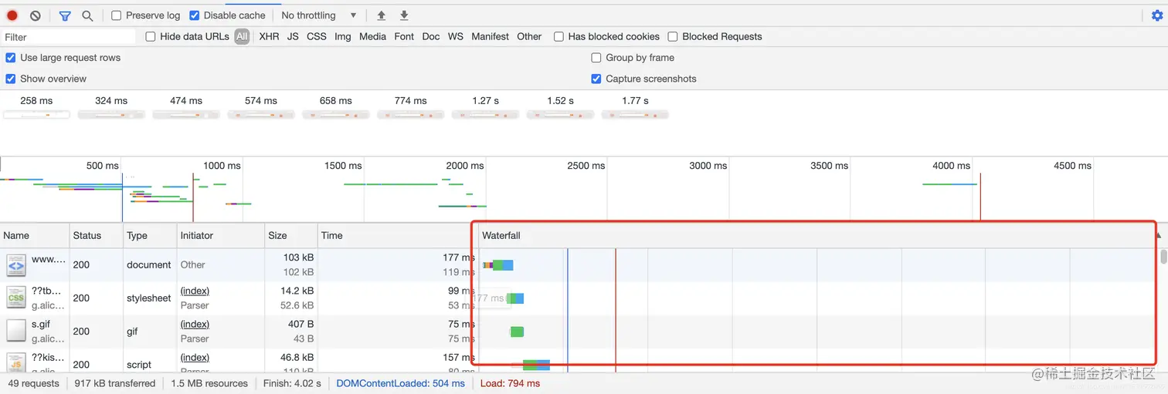
Task: Select the 774 ms screenshot thumbnail
Action: pyautogui.click(x=411, y=114)
